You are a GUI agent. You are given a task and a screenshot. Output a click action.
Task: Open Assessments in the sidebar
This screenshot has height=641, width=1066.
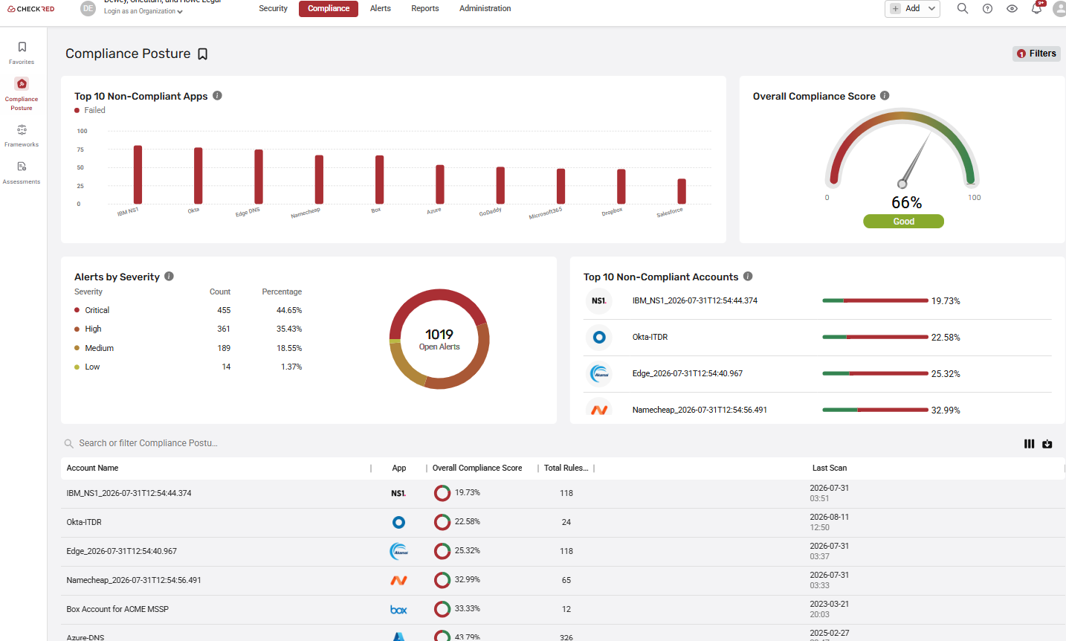(x=22, y=173)
